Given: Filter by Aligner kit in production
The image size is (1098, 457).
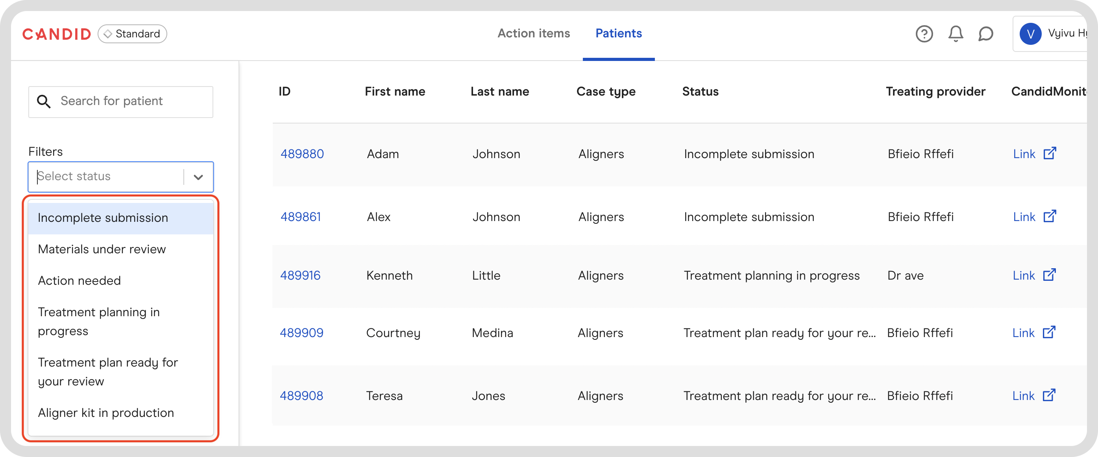Looking at the screenshot, I should [x=106, y=413].
